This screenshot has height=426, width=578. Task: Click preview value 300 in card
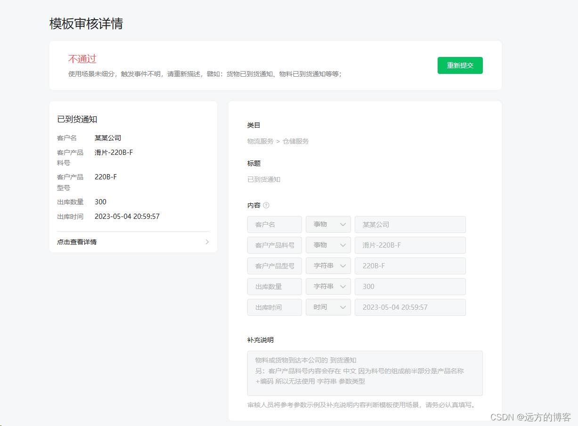(x=100, y=202)
